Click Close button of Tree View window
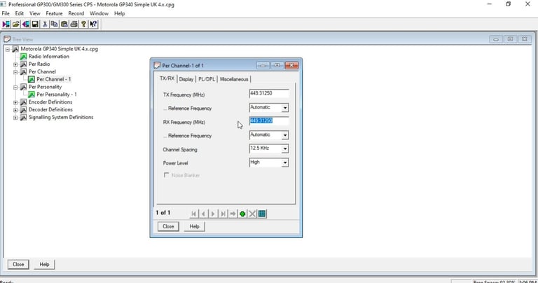The height and width of the screenshot is (283, 538). point(18,265)
